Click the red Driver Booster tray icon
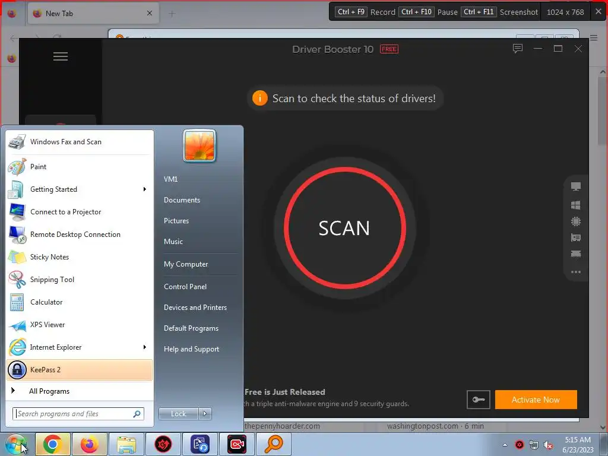Viewport: 608px width, 456px height. coord(519,445)
